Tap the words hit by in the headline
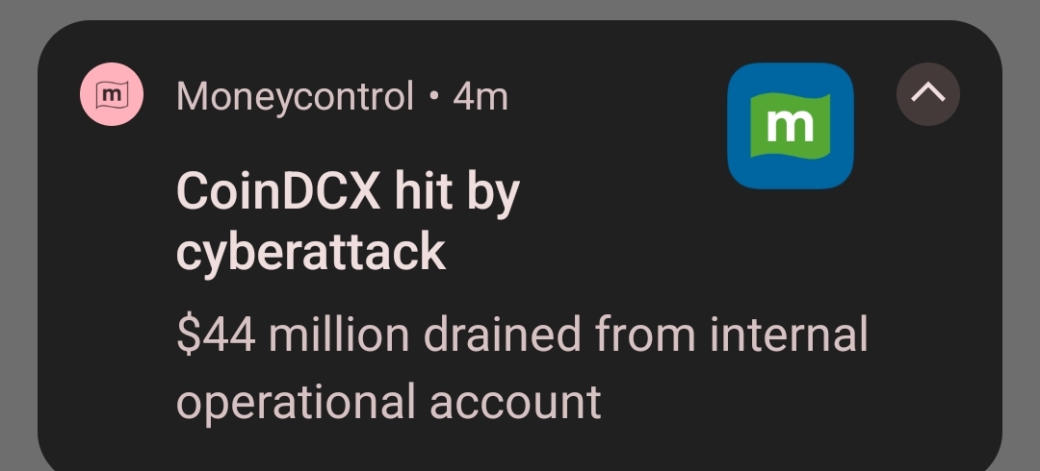This screenshot has width=1040, height=471. point(457,193)
